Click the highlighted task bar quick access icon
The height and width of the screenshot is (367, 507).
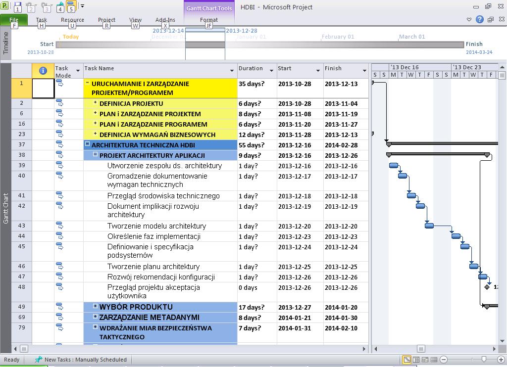tap(71, 6)
